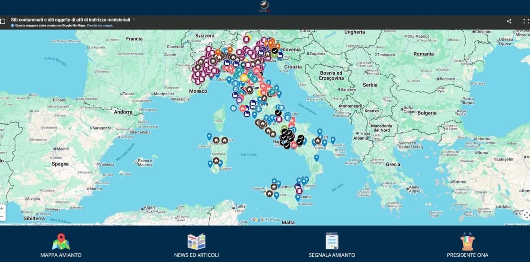View the map in fullscreen
Image resolution: width=530 pixels, height=262 pixels.
[x=526, y=21]
